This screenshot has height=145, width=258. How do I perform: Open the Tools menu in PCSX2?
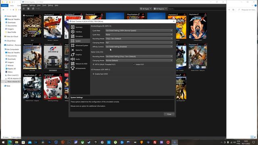44,5
